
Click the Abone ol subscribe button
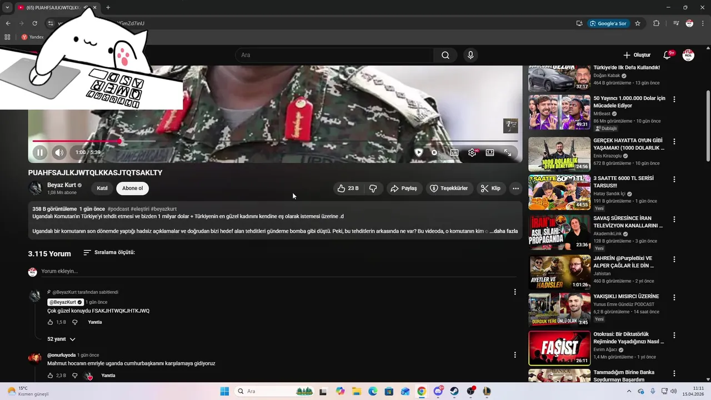(x=132, y=188)
